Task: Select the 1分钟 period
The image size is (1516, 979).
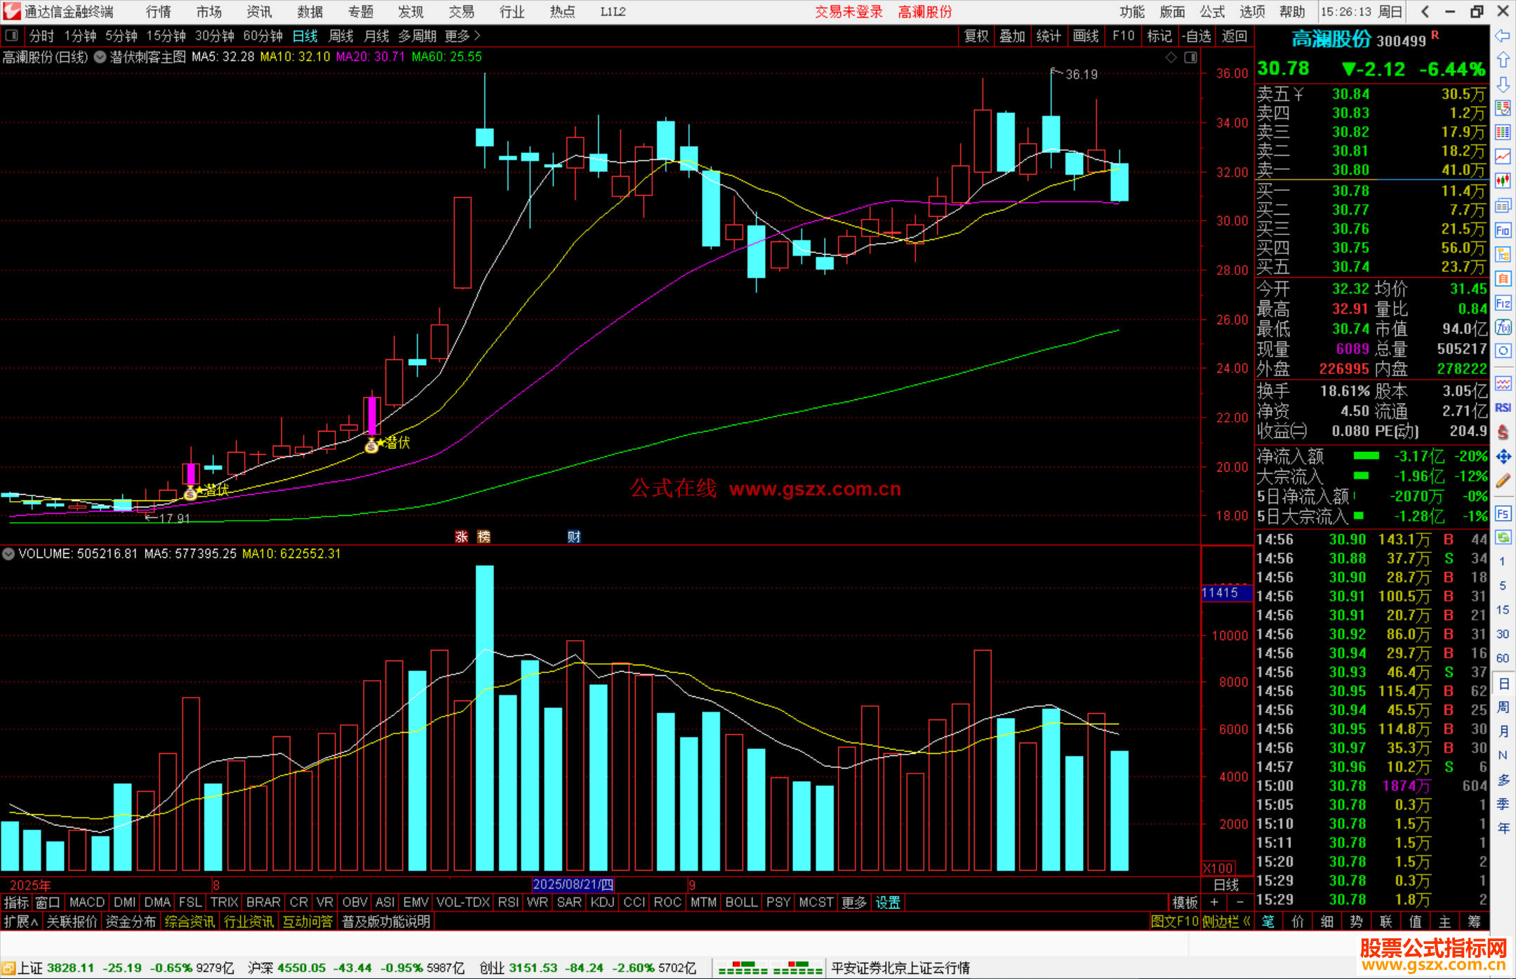Action: 80,36
